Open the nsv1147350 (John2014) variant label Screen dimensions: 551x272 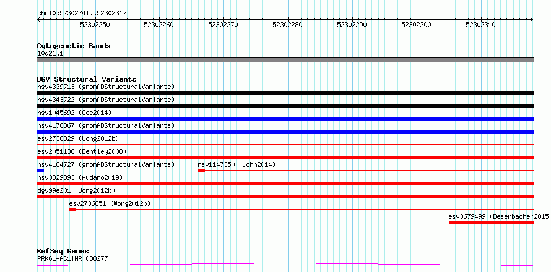(237, 164)
